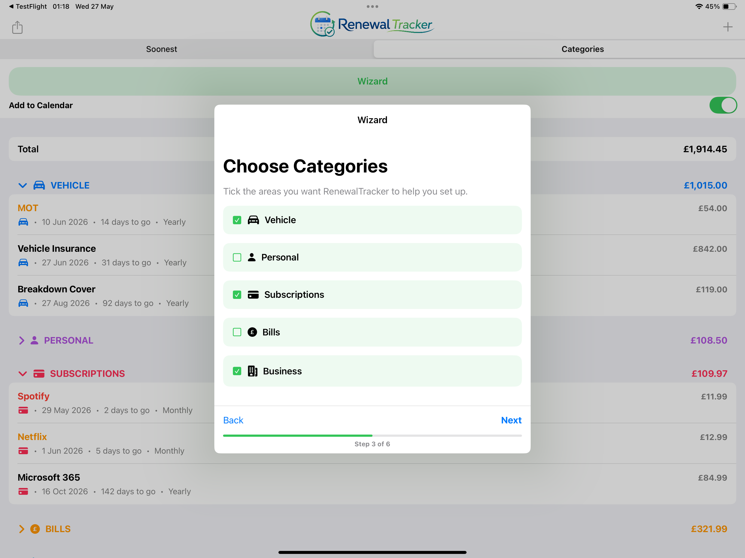Open the Microsoft 365 entry
This screenshot has height=558, width=745.
click(372, 484)
